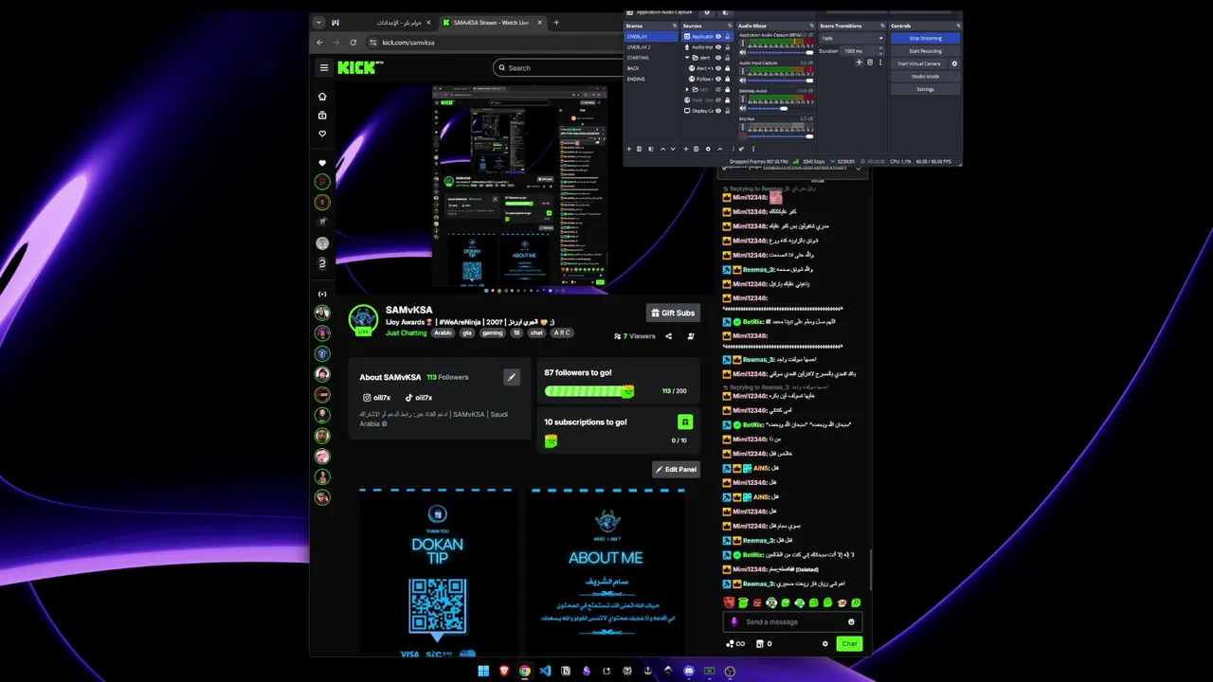Click the pencil edit icon in About SAMvKSA
Viewport: 1213px width, 682px height.
[512, 377]
